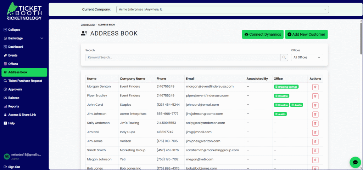
Task: Click company Marketing Group
Action: (133, 150)
